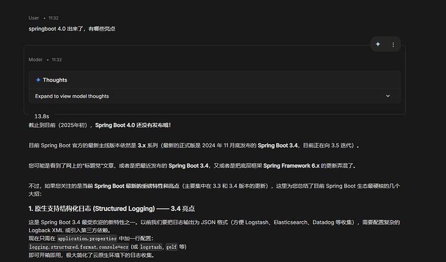Click the sentence ending '即可开箱即用' at bottom
The width and height of the screenshot is (446, 262).
[91, 255]
